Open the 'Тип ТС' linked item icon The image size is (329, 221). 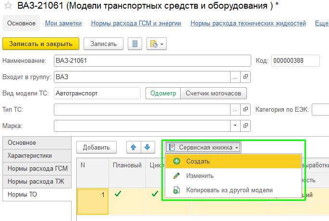click(x=245, y=110)
